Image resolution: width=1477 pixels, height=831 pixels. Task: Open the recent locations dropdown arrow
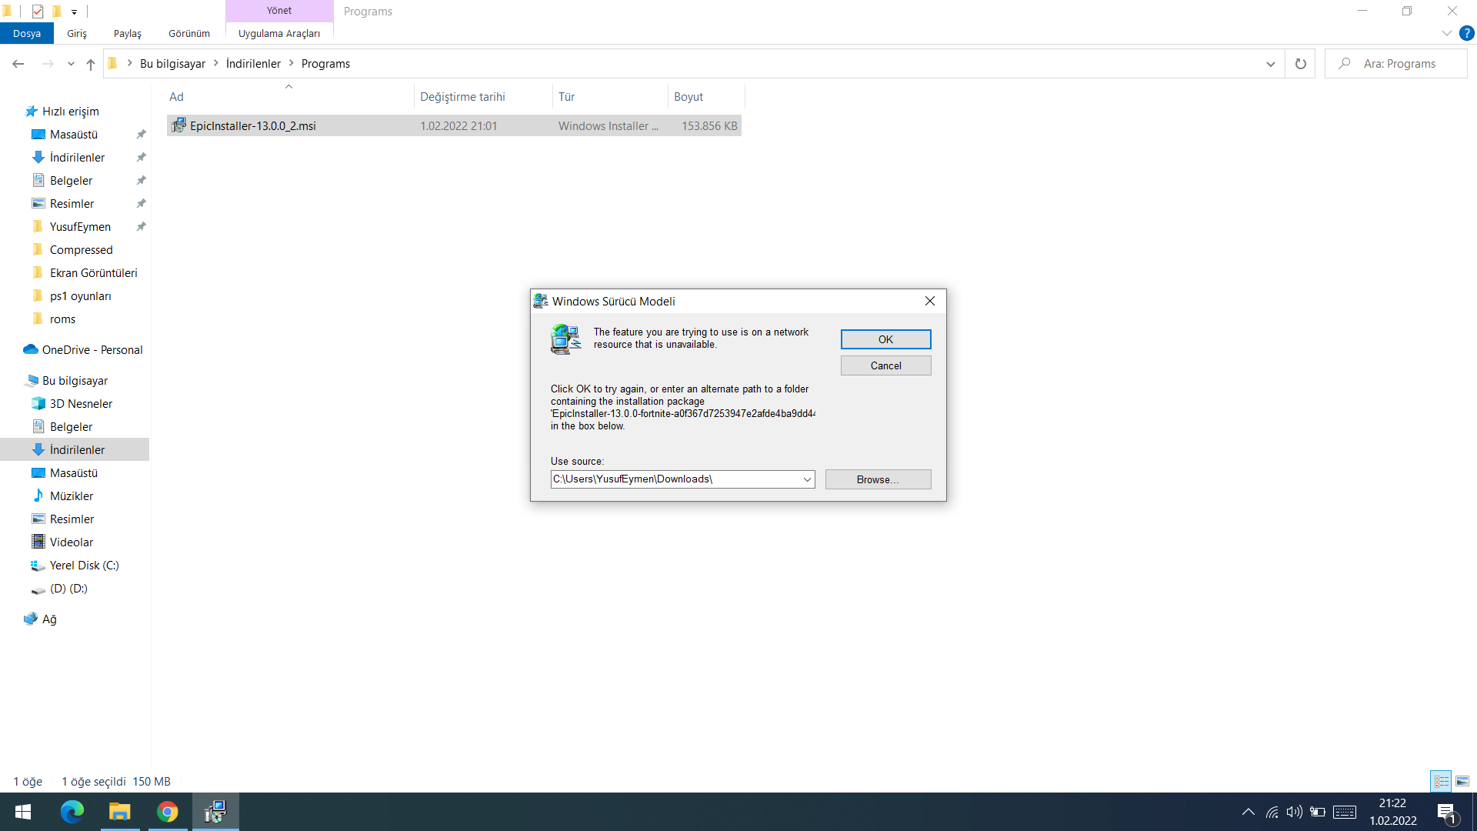coord(71,64)
